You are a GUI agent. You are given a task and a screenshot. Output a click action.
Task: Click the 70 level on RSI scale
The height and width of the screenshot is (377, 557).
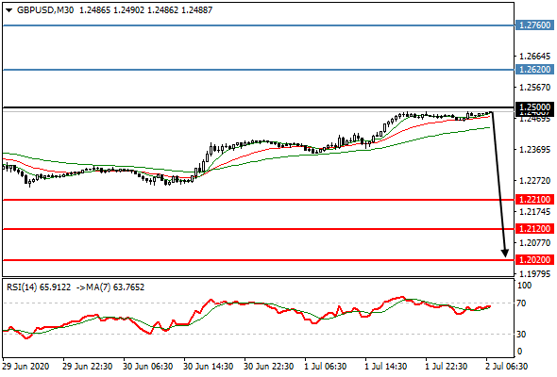point(521,303)
